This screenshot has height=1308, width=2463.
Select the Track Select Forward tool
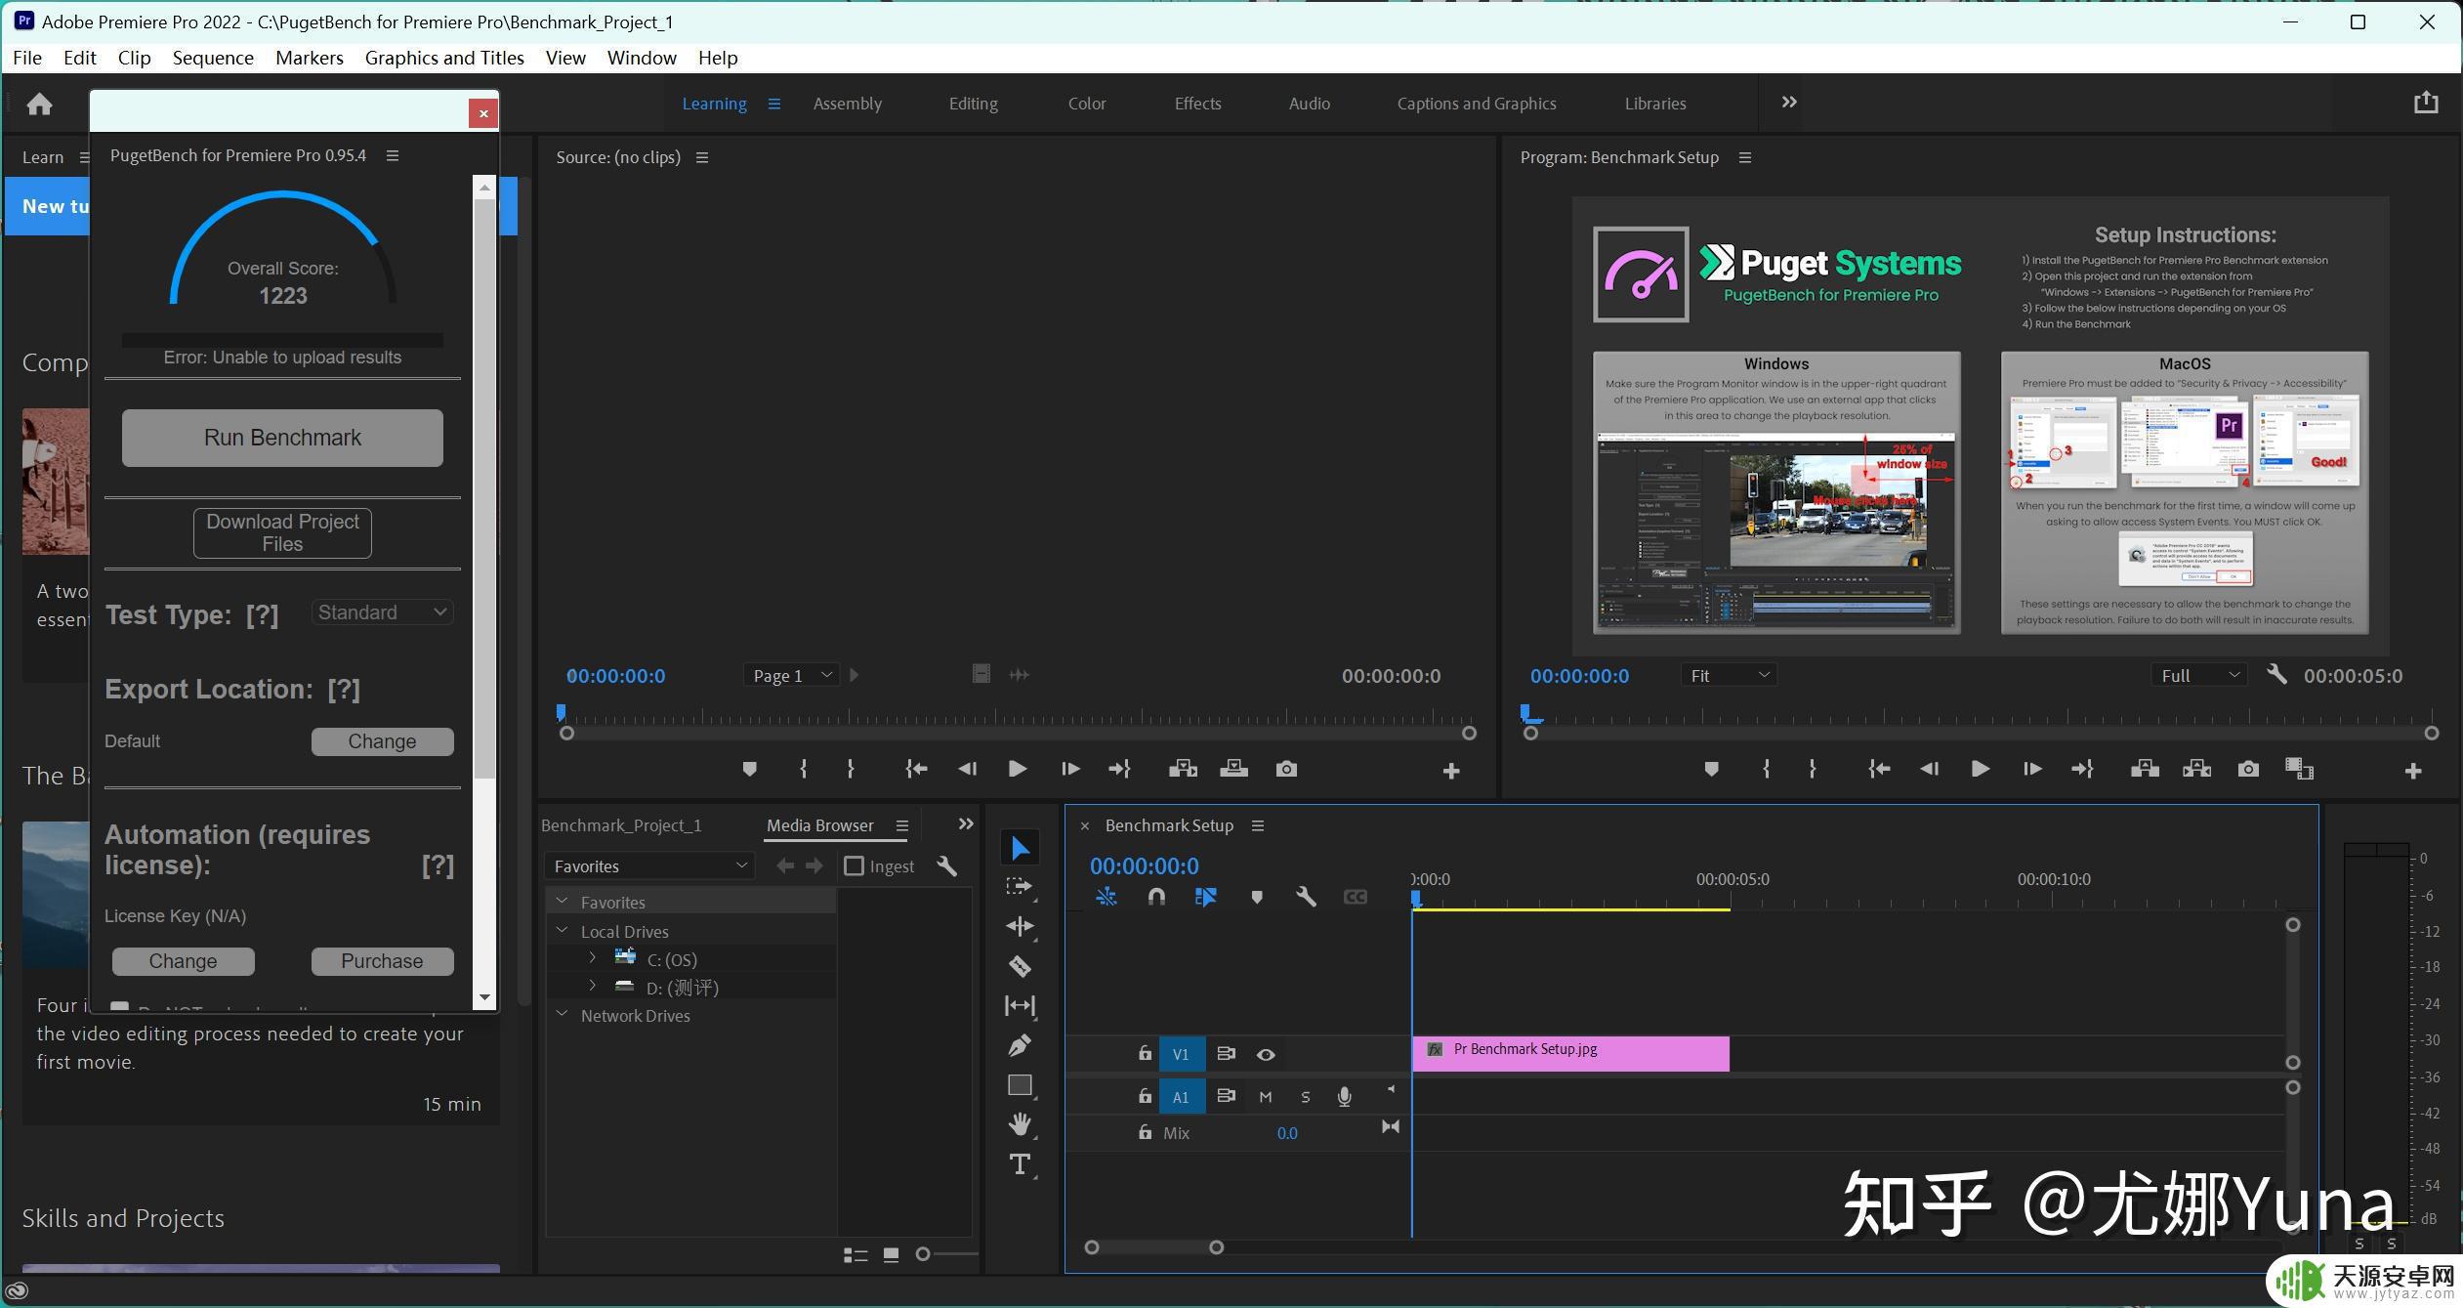pos(1020,887)
